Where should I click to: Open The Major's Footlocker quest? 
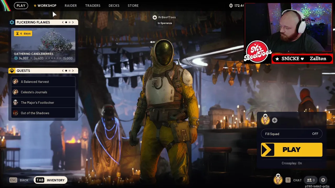(43, 103)
